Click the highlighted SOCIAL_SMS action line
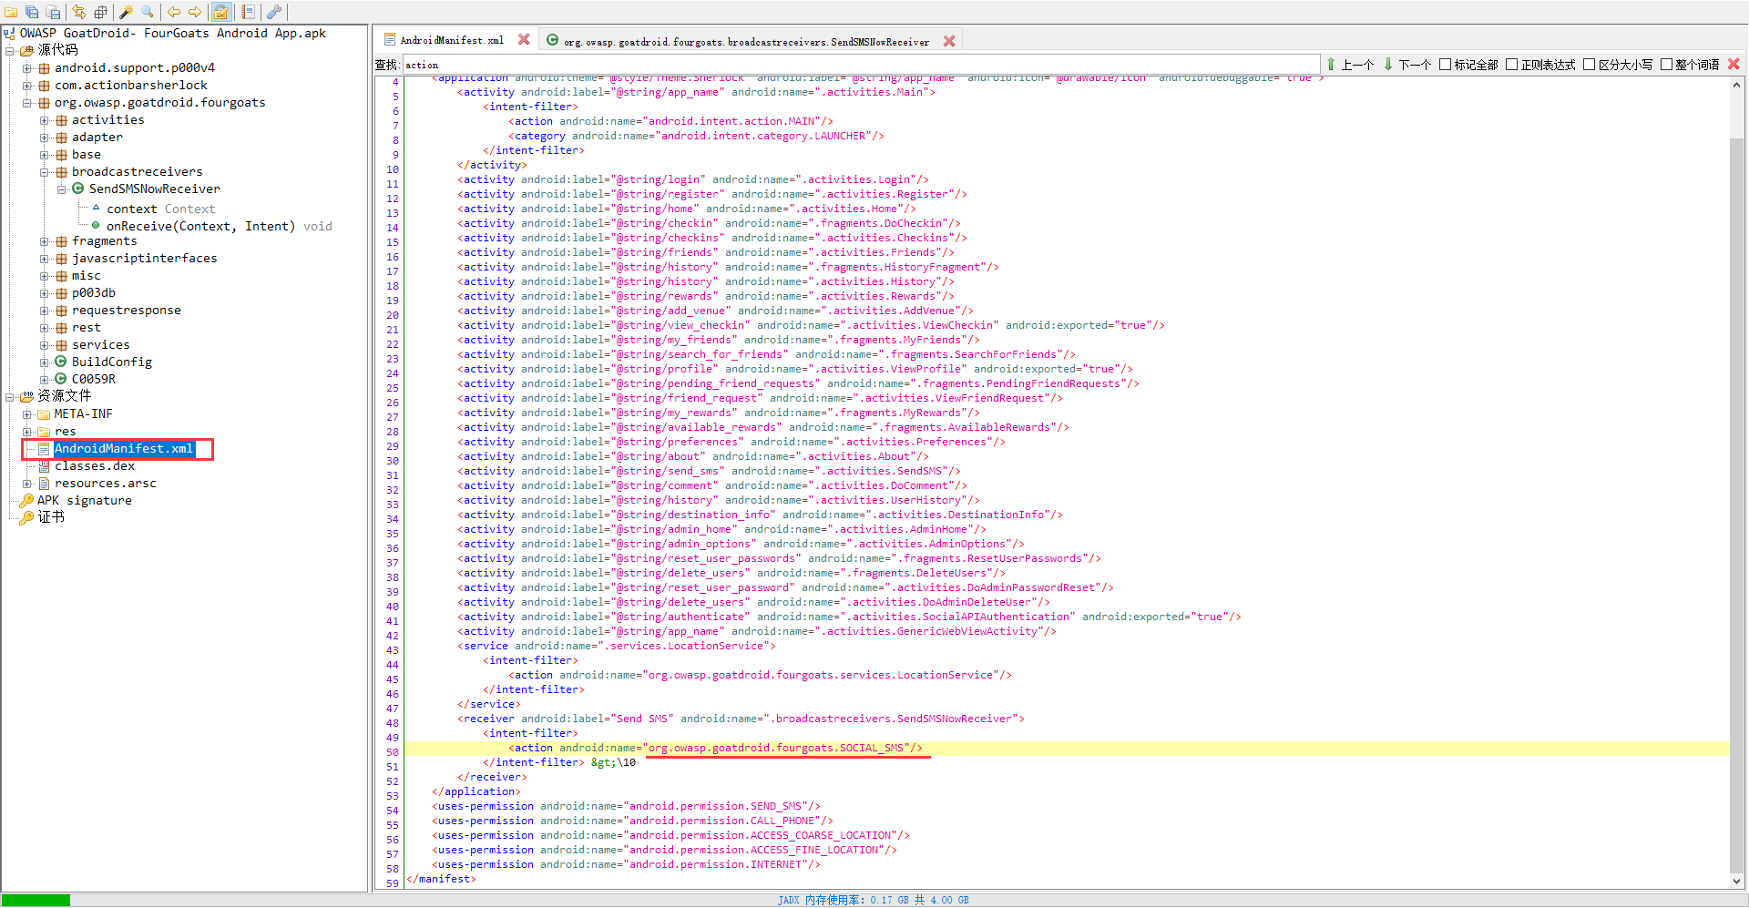Viewport: 1749px width, 908px height. 1066,748
